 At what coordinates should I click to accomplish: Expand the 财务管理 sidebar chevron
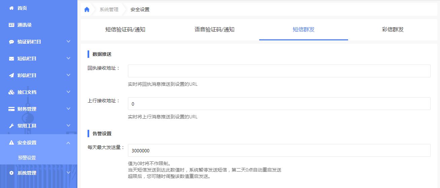pos(68,109)
